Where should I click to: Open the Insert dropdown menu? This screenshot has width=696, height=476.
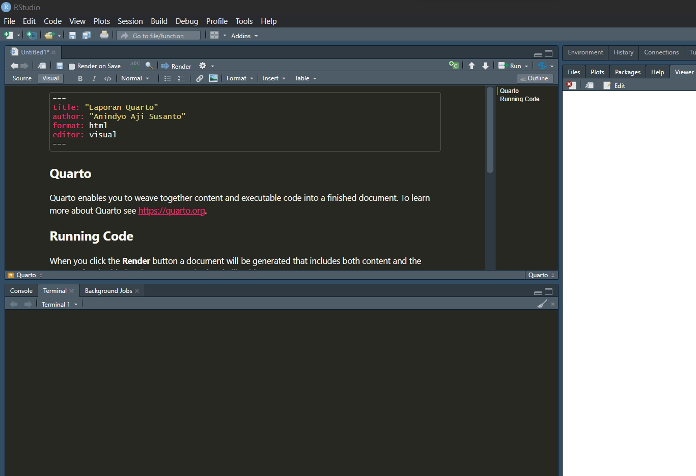click(x=274, y=78)
